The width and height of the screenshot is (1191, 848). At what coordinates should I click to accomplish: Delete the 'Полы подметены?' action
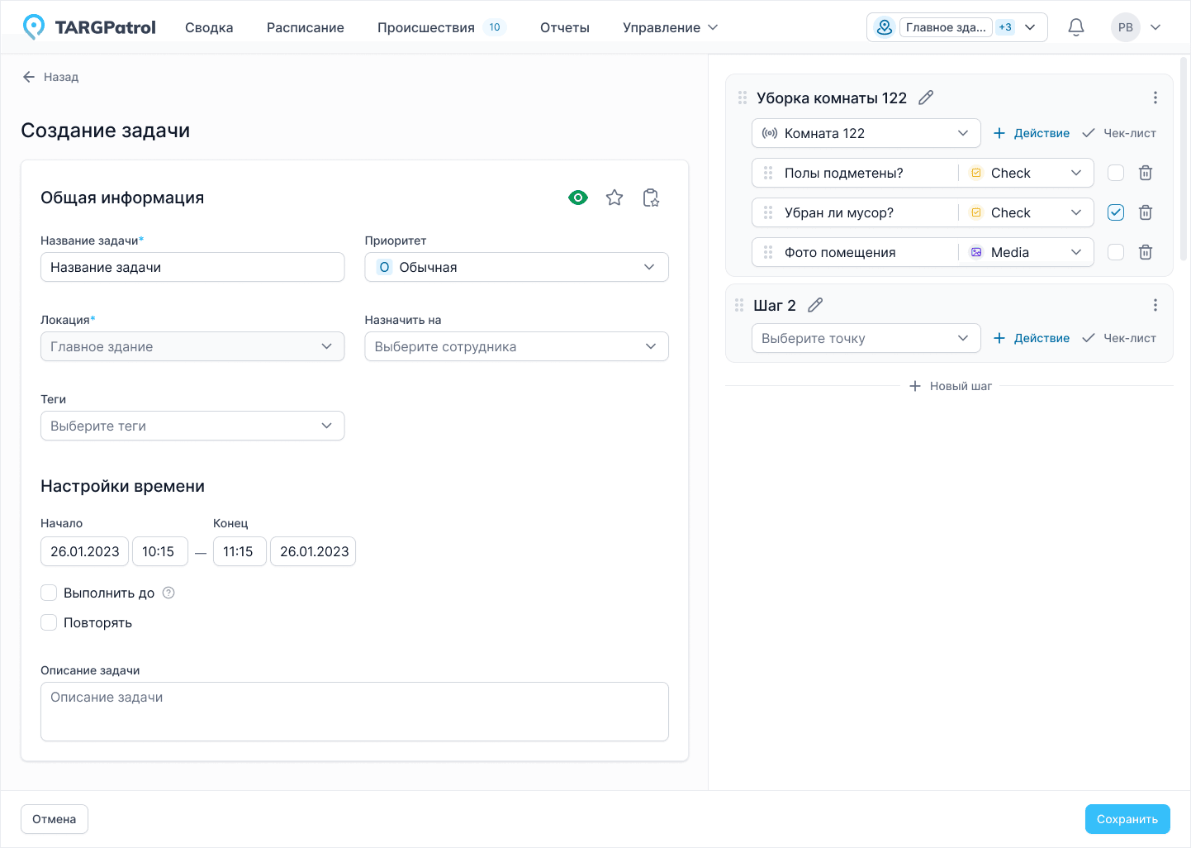point(1146,173)
